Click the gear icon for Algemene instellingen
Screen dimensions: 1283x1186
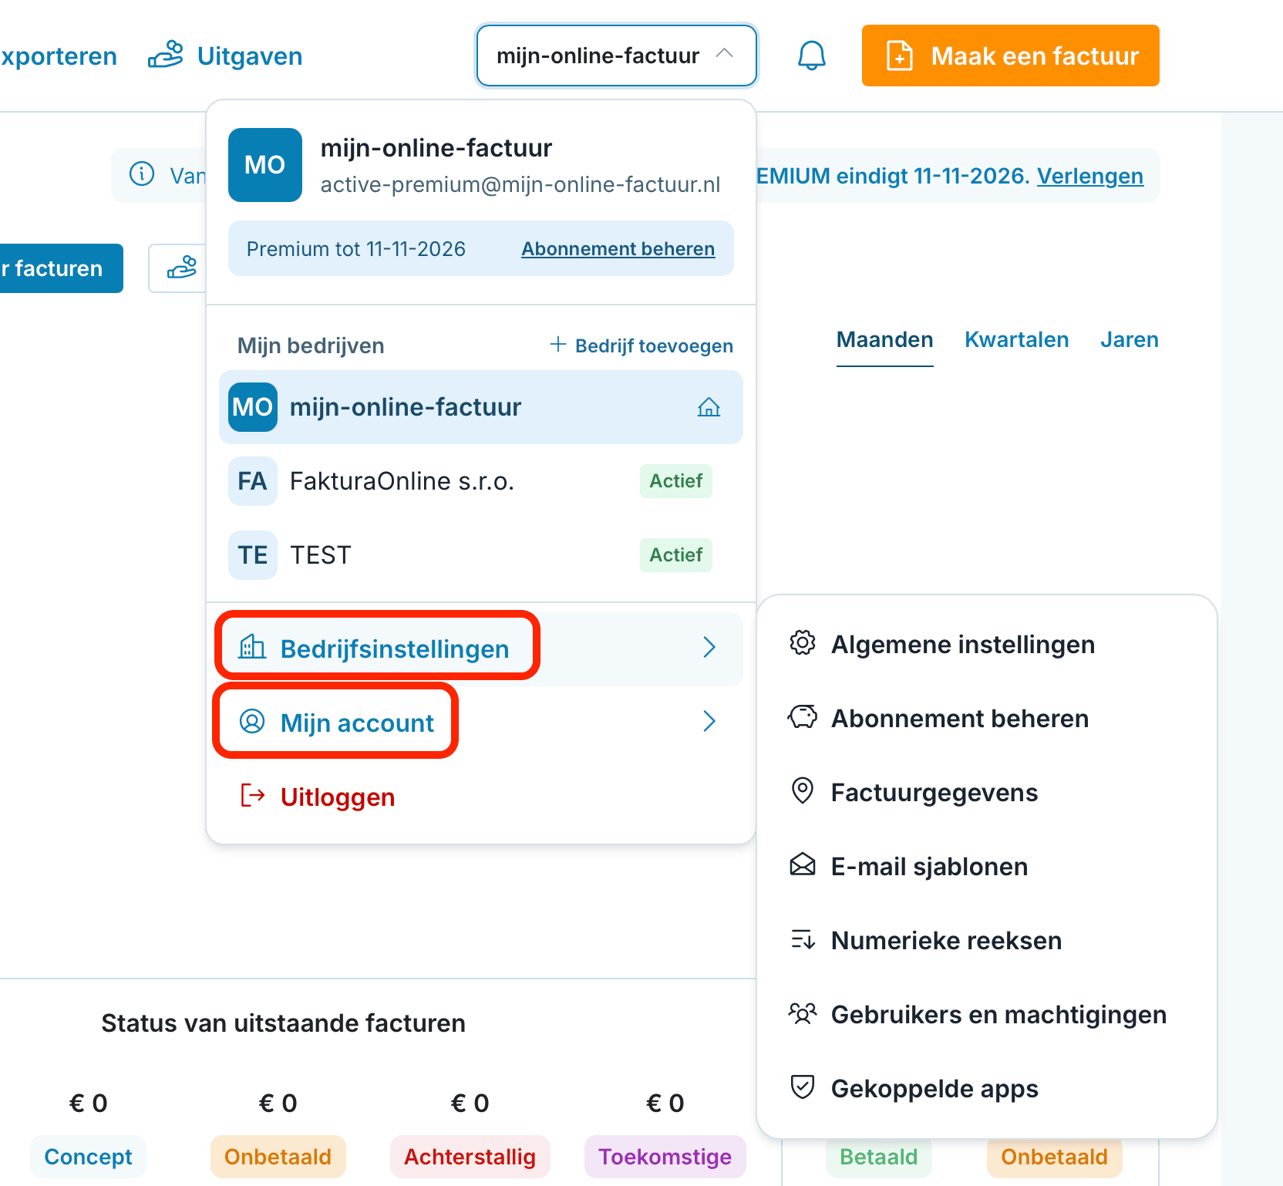(x=803, y=642)
